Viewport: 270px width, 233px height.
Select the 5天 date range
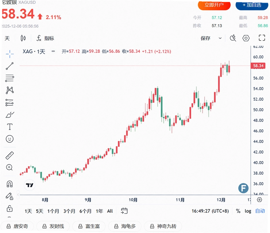point(39,211)
